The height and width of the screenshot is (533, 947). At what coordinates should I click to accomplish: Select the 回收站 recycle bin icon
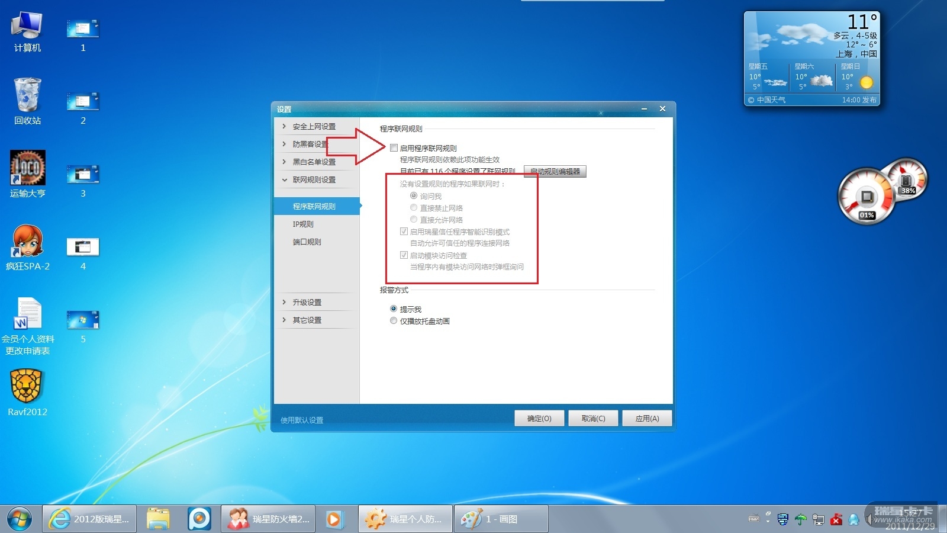27,101
